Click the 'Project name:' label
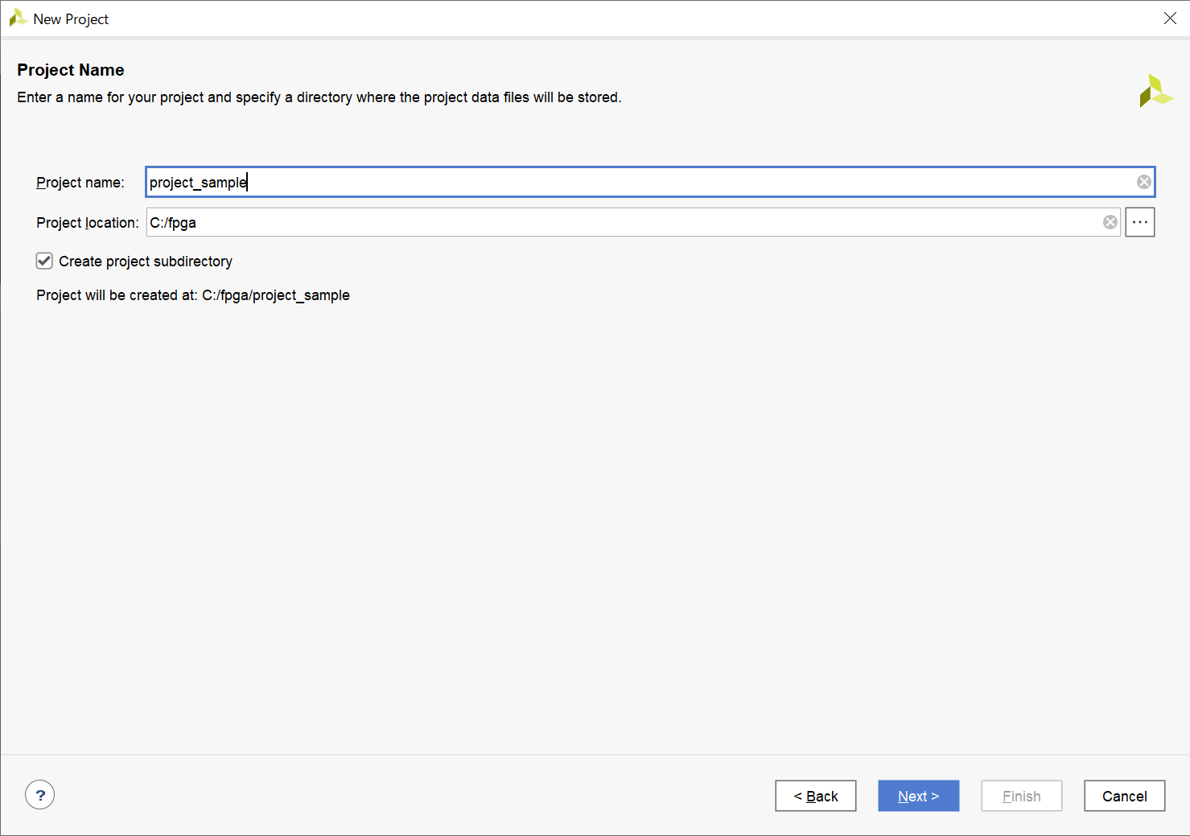The image size is (1190, 836). (80, 183)
